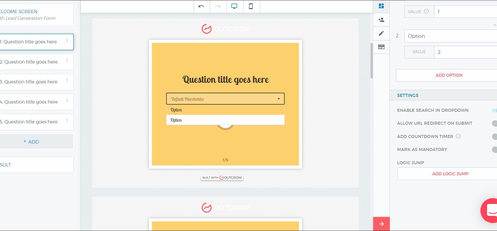Open the pencil edit panel icon
The image size is (497, 231).
381,33
